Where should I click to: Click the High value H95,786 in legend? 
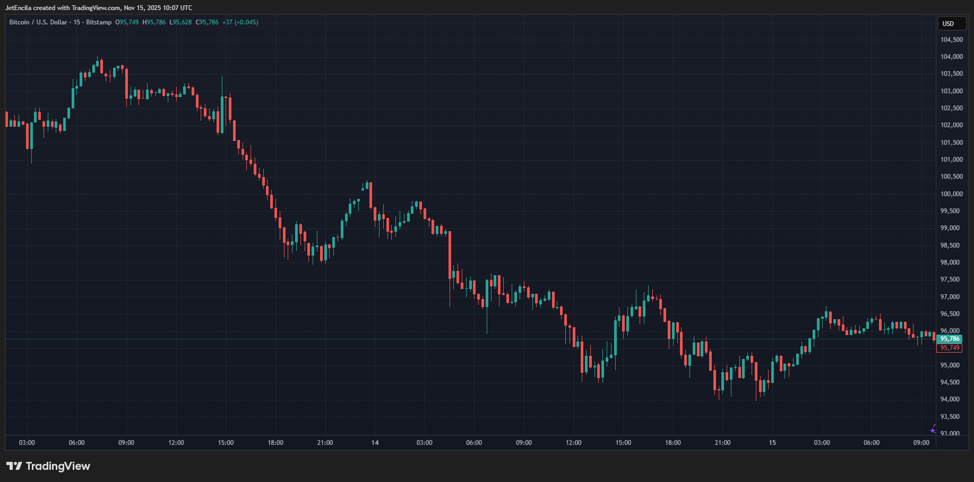click(x=154, y=22)
